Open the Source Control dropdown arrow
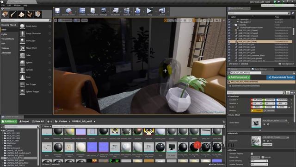 (76, 12)
